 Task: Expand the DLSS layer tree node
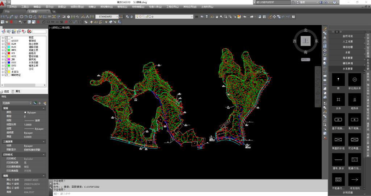3,47
